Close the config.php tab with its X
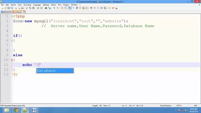This screenshot has width=201, height=113. point(24,12)
